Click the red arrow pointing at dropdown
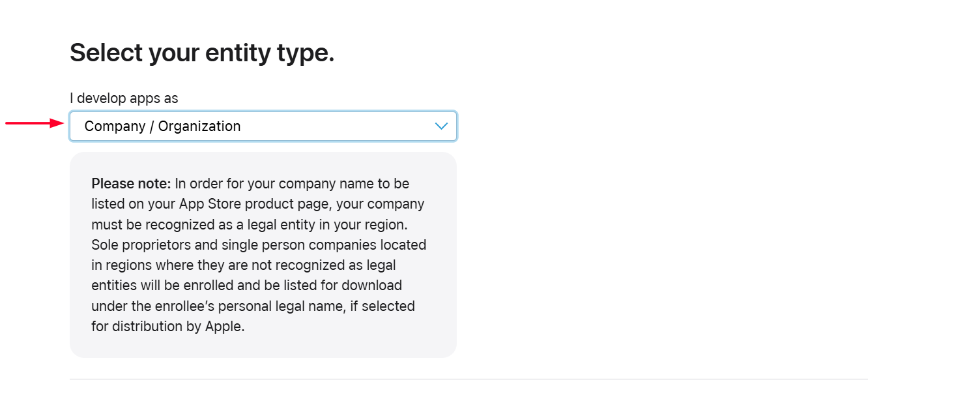967x397 pixels. pyautogui.click(x=34, y=123)
